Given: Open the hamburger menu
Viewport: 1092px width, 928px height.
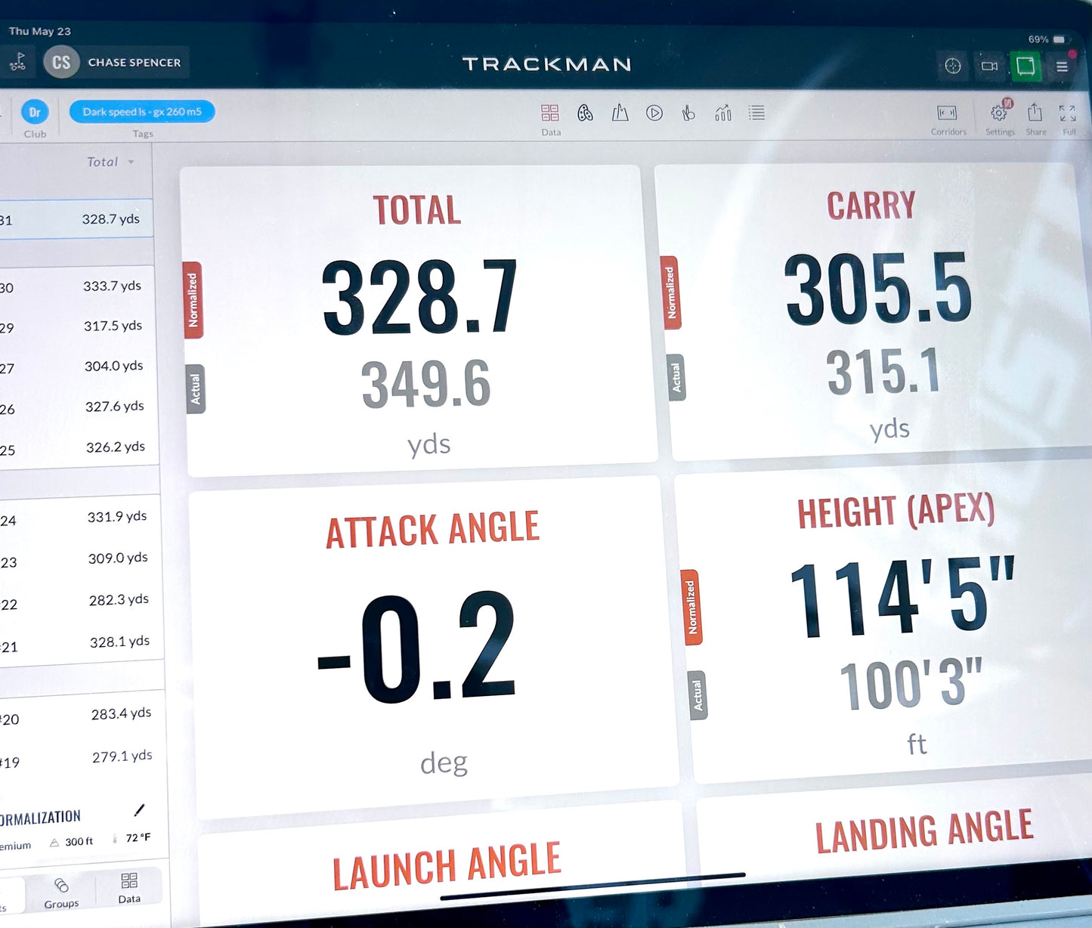Looking at the screenshot, I should point(1062,67).
